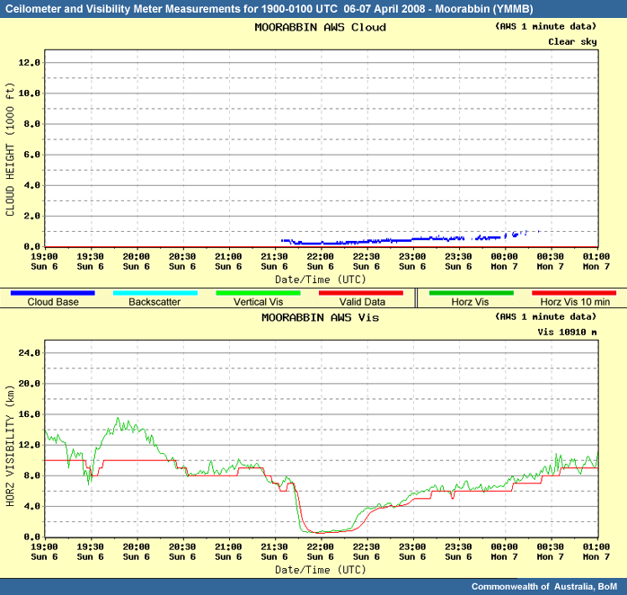Select the 'Valid Data' legend label
The image size is (627, 595).
click(x=362, y=302)
